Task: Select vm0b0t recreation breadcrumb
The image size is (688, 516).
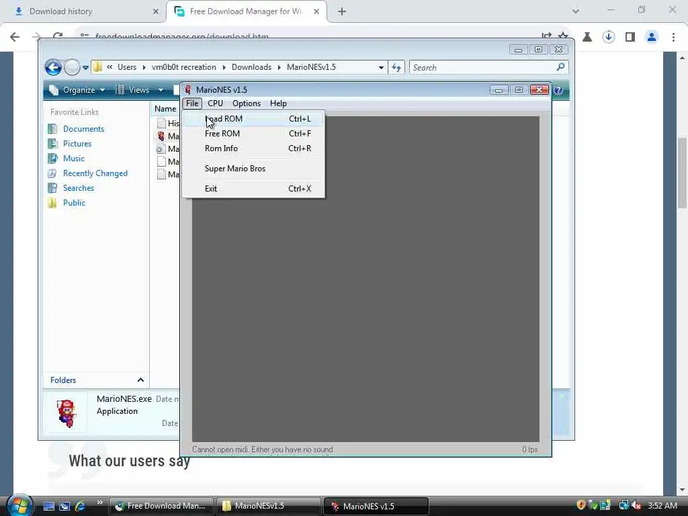Action: click(x=184, y=67)
